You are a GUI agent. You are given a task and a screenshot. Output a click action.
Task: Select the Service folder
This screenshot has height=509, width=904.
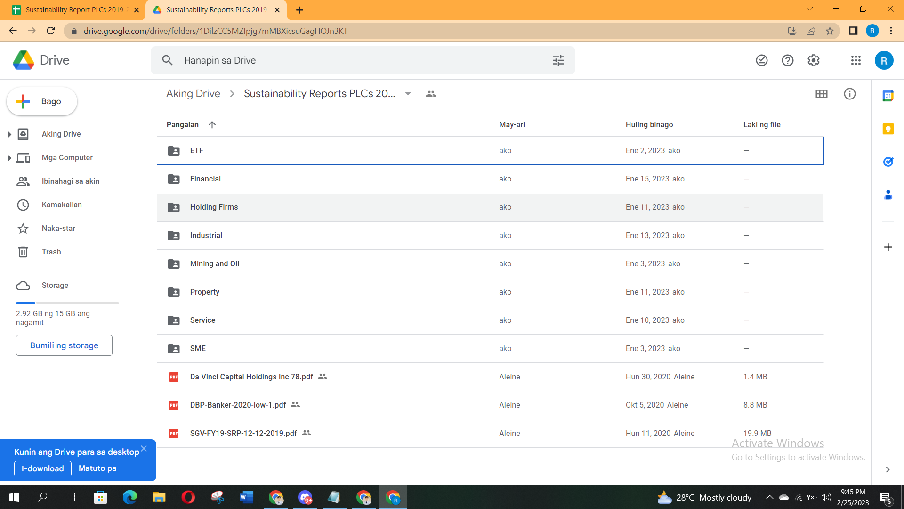coord(490,320)
